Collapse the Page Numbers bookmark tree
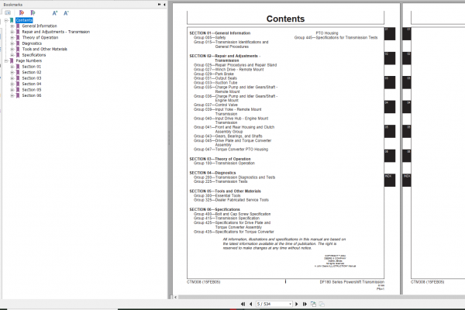Viewport: 465px width, 310px height. pyautogui.click(x=6, y=60)
